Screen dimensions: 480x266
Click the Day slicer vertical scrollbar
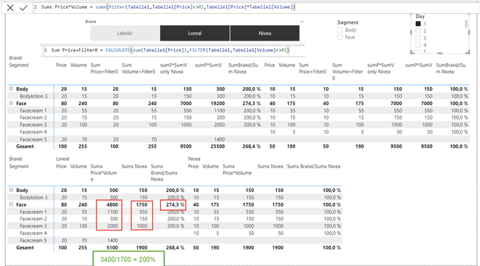tap(466, 24)
